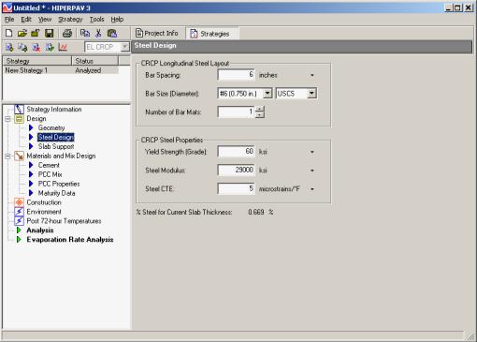Click the Number of Bar Mats field

[237, 112]
